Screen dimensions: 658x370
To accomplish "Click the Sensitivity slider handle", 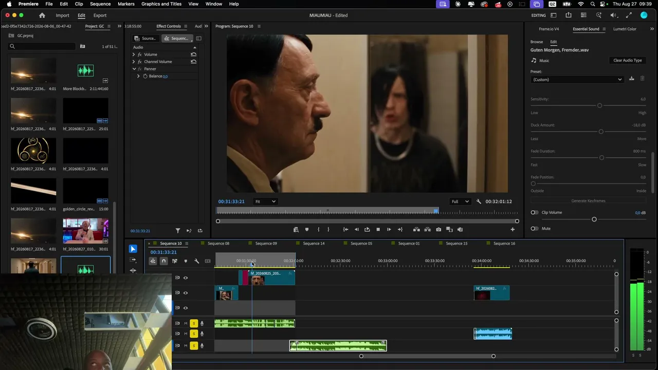I will pyautogui.click(x=599, y=105).
